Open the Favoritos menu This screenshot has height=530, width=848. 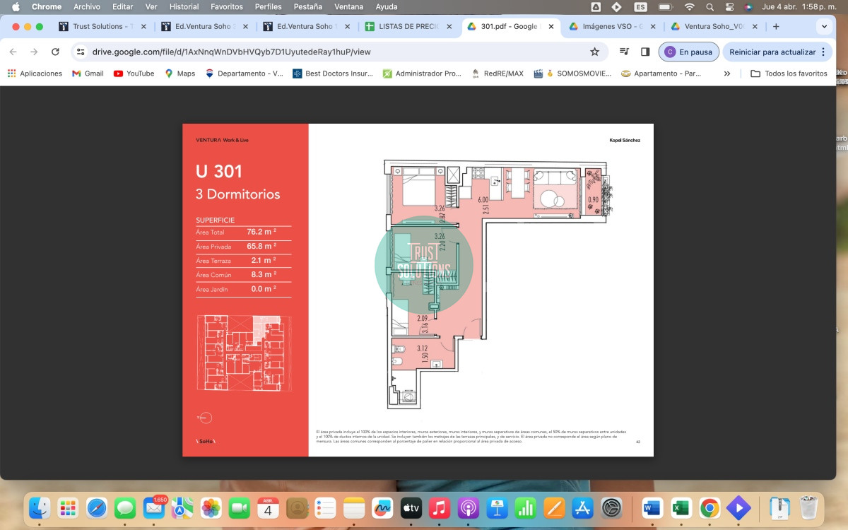[x=227, y=6]
